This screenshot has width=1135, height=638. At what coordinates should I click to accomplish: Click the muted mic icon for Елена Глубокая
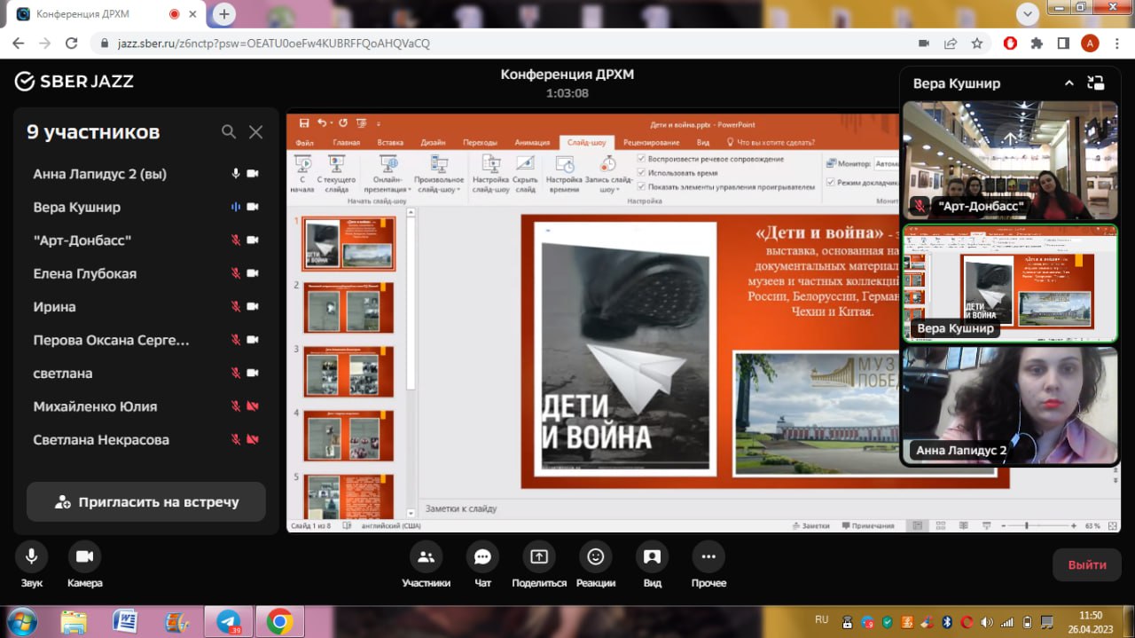point(236,273)
